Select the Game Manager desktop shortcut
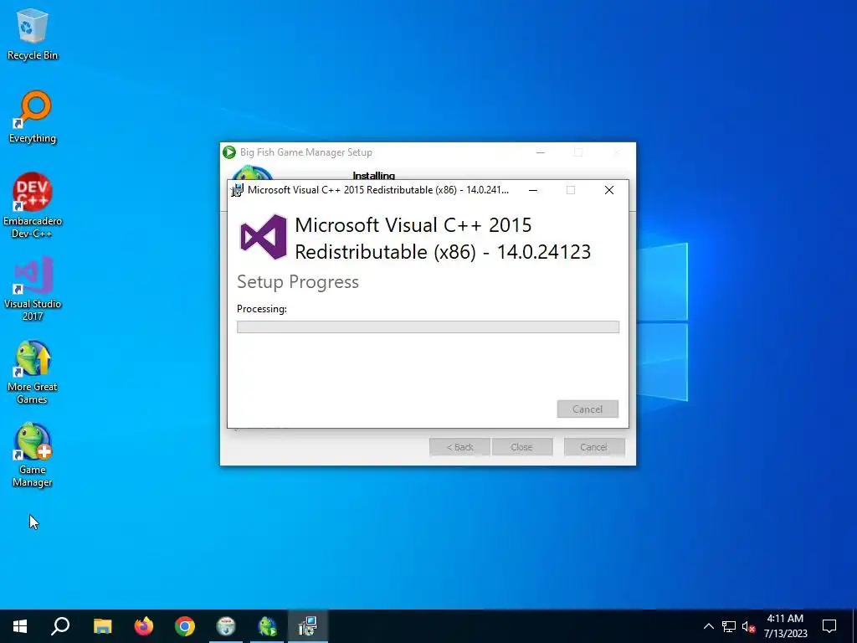The image size is (857, 643). [33, 455]
